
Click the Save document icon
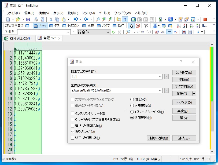click(x=28, y=19)
